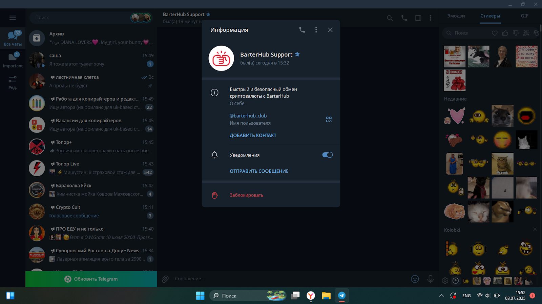The width and height of the screenshot is (542, 304).
Task: Search in chat using the magnifier icon
Action: click(390, 18)
